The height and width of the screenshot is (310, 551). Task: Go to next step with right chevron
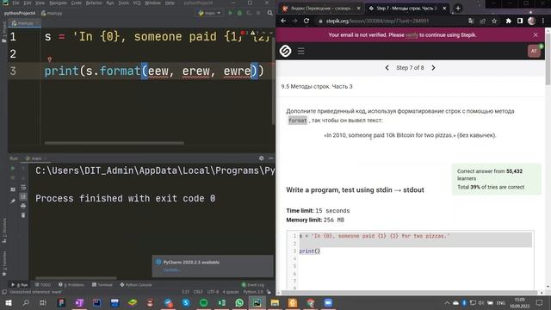click(x=433, y=68)
